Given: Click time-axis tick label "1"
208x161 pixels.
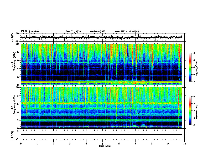Looking at the screenshot, I should 37,144.
